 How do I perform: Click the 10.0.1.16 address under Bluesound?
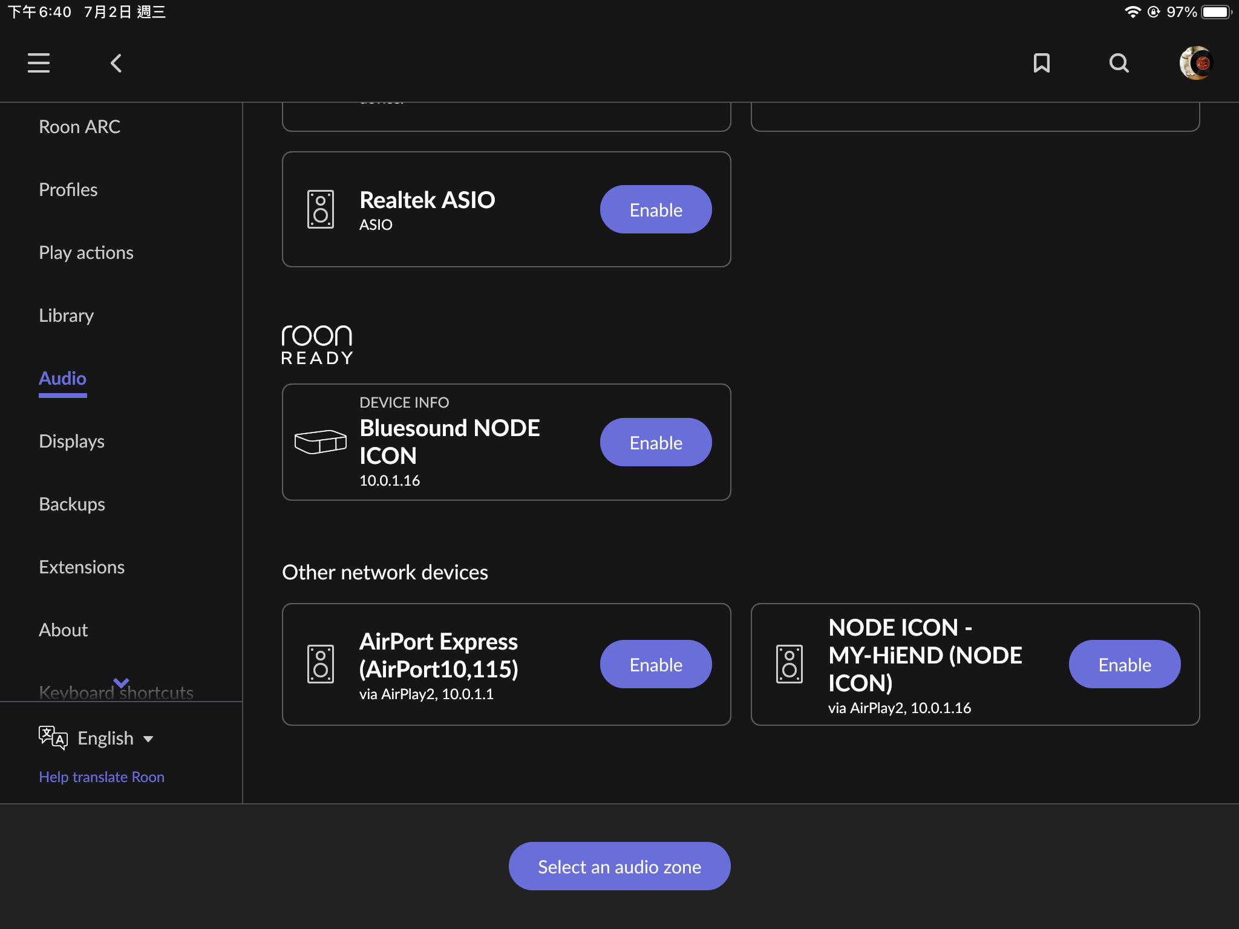[390, 480]
